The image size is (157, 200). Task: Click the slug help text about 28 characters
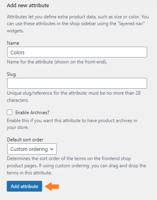(x=74, y=97)
